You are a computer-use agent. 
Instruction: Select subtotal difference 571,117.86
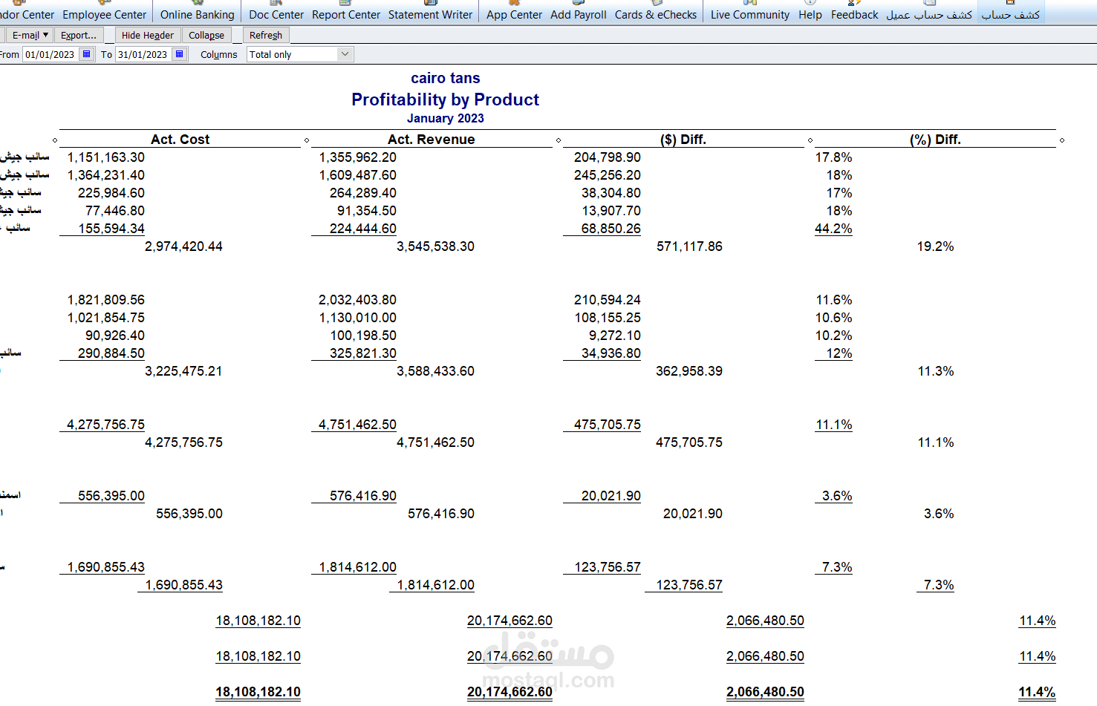tap(689, 246)
